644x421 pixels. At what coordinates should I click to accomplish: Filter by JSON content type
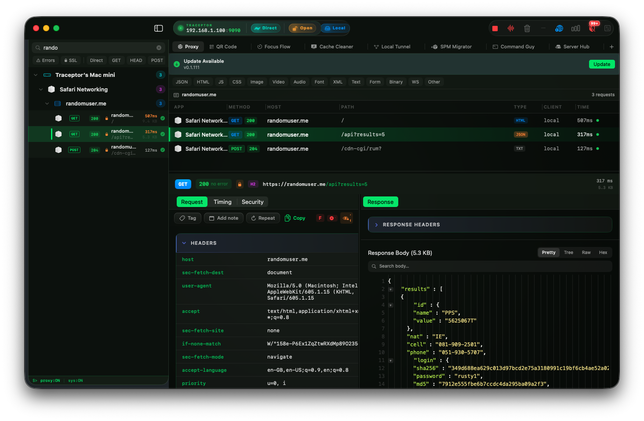tap(182, 82)
